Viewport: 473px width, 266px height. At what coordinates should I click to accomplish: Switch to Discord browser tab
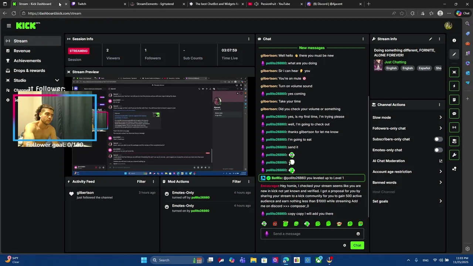tap(334, 4)
